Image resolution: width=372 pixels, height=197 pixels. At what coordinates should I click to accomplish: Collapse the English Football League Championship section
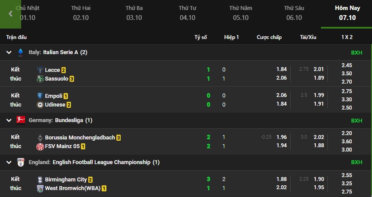9,163
